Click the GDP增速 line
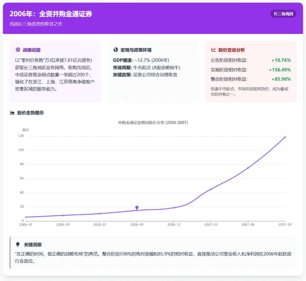306x281 pixels. click(141, 60)
